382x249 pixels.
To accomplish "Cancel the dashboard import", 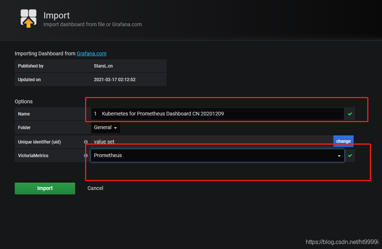I will (95, 188).
